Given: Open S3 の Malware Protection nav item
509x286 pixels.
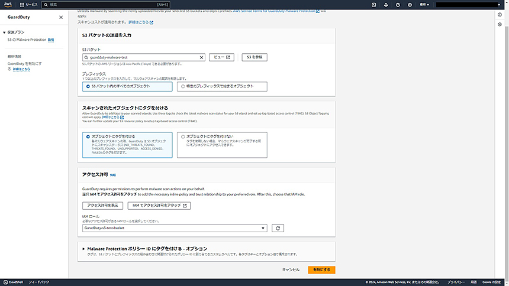Looking at the screenshot, I should (x=27, y=40).
